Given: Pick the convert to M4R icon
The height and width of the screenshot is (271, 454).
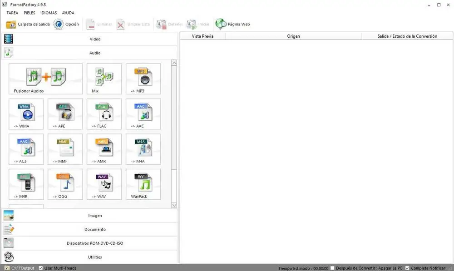Looking at the screenshot, I should [26, 184].
